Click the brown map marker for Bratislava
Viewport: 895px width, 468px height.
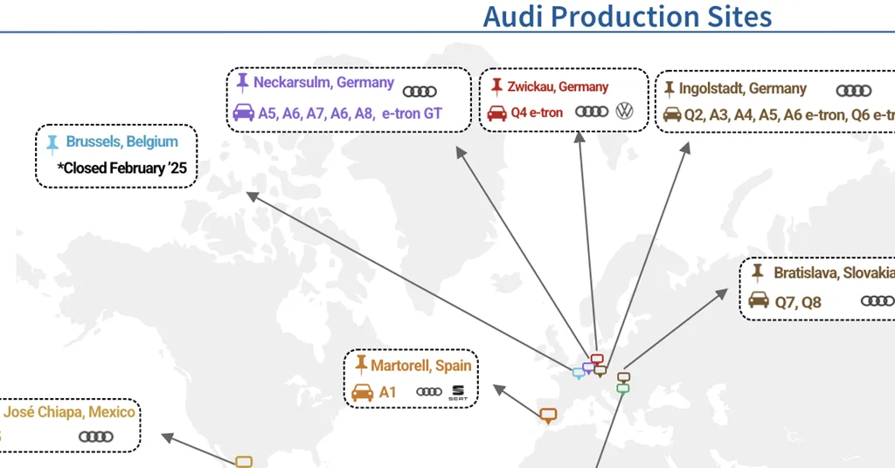623,377
